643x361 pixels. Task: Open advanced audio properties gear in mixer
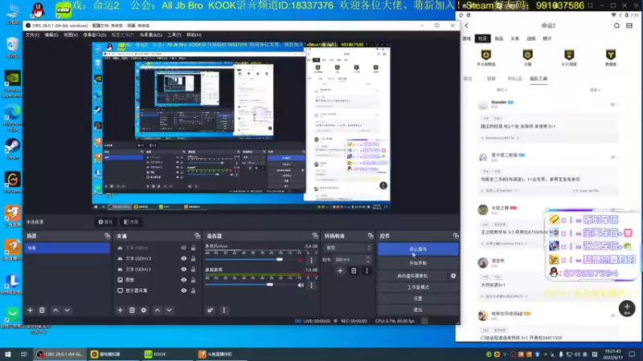(x=210, y=310)
